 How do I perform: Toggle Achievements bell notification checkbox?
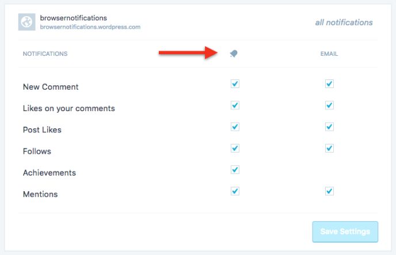235,169
